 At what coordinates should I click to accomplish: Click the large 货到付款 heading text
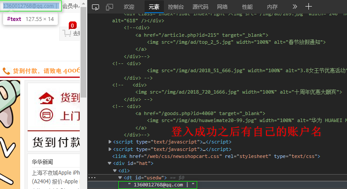point(56,142)
